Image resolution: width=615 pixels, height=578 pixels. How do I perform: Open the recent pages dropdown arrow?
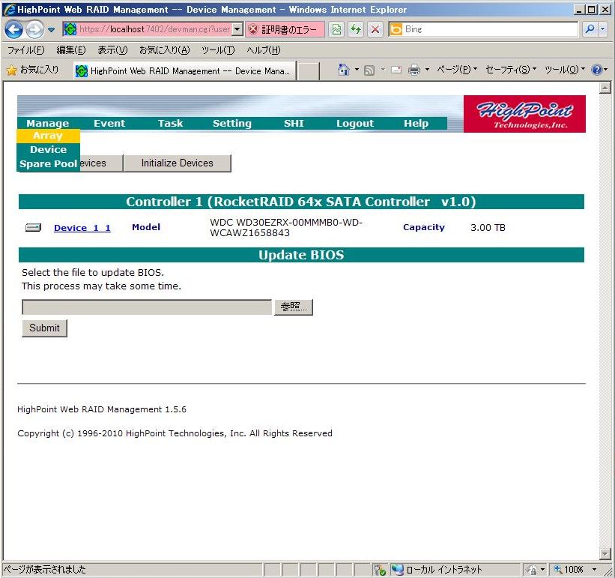(51, 29)
